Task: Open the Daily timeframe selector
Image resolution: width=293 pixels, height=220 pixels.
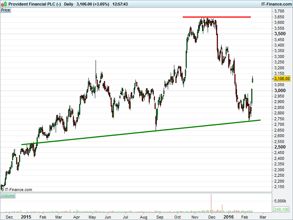Action: coord(68,4)
